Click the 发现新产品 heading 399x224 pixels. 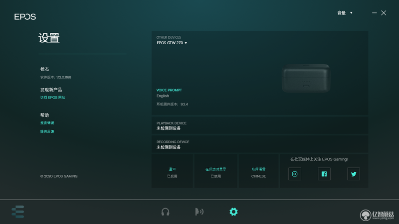point(51,90)
